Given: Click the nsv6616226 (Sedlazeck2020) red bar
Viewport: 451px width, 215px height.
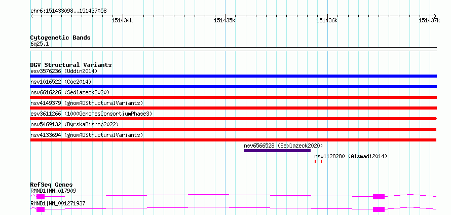Looking at the screenshot, I should 233,97.
